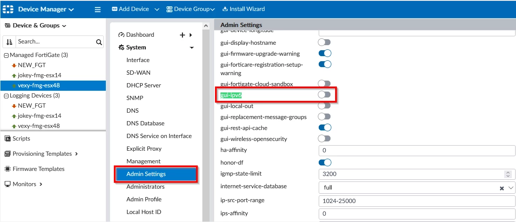This screenshot has height=222, width=516.
Task: Open the DNS Database page
Action: [x=145, y=123]
